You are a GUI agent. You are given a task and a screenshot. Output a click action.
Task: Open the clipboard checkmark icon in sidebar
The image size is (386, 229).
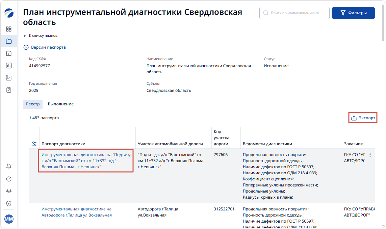point(9,90)
